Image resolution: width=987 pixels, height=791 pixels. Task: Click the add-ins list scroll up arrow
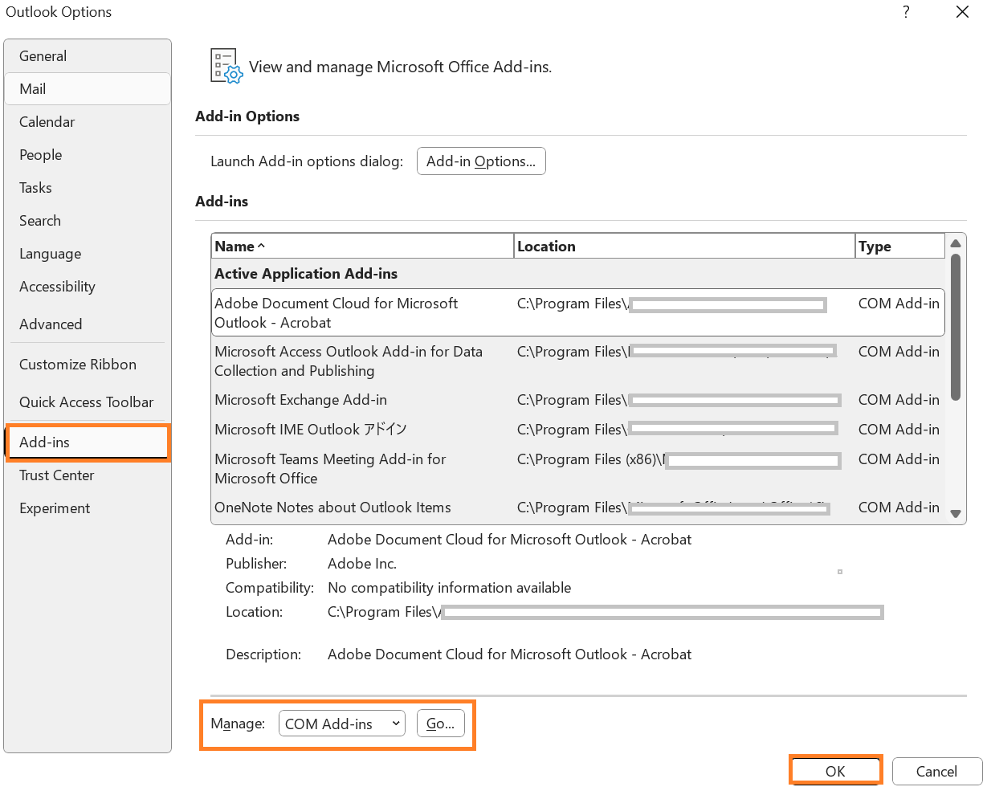[x=956, y=243]
